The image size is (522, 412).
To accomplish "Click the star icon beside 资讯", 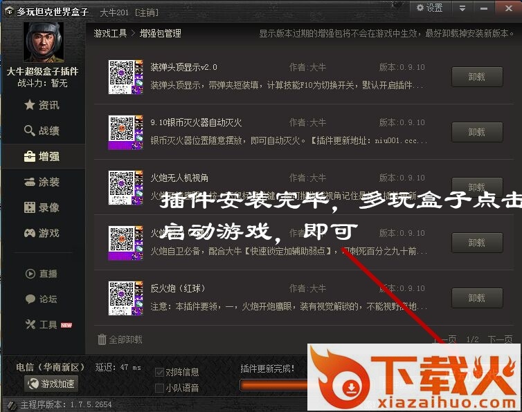I will tap(30, 105).
